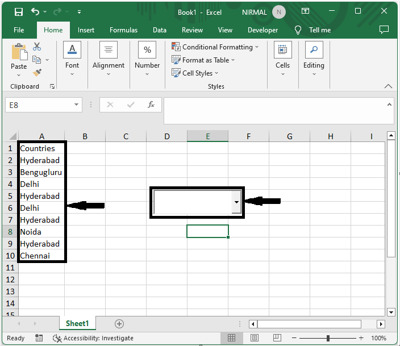This screenshot has height=346, width=400.
Task: Select row 8 header
Action: [10, 232]
